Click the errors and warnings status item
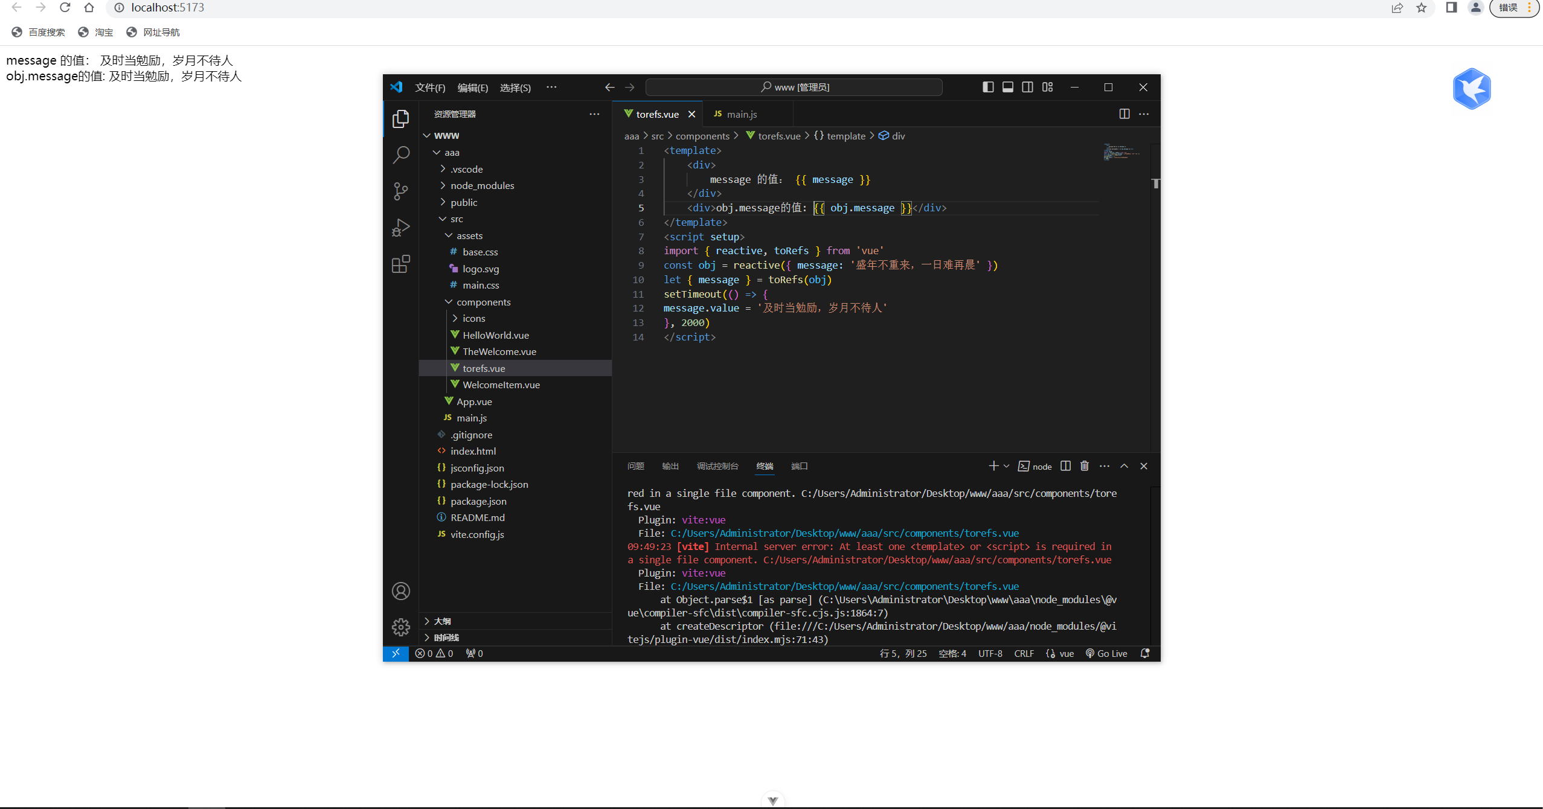This screenshot has height=809, width=1543. (x=434, y=654)
